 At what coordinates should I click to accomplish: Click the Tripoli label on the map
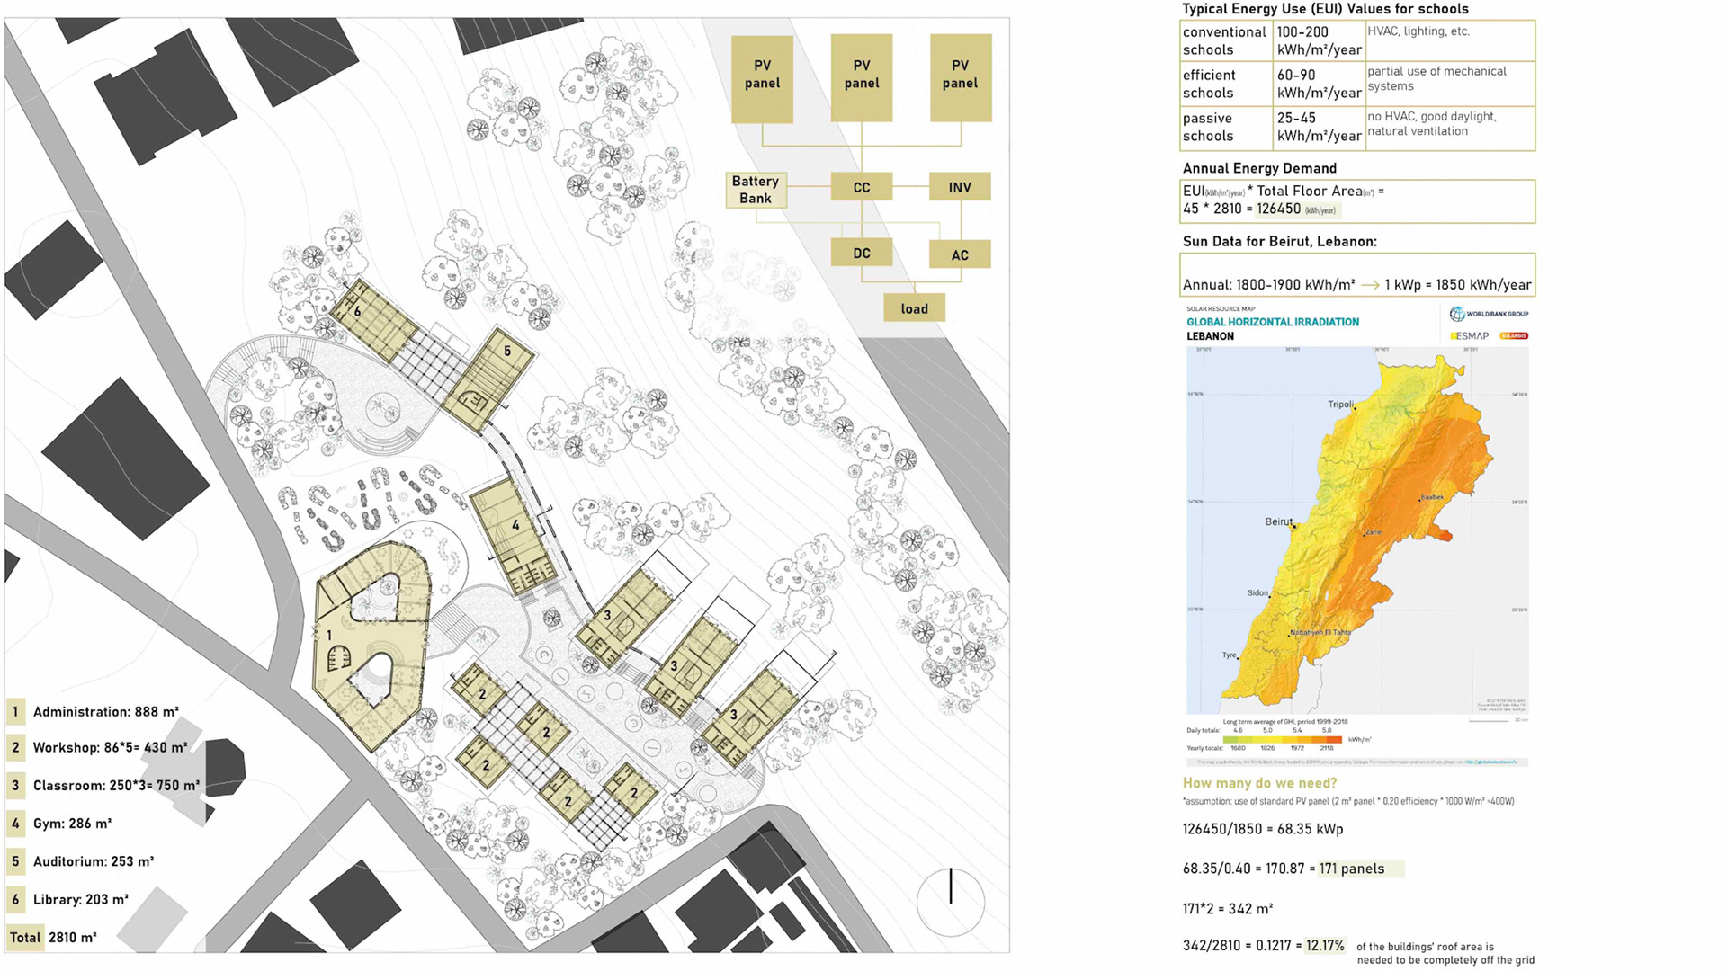click(x=1339, y=405)
